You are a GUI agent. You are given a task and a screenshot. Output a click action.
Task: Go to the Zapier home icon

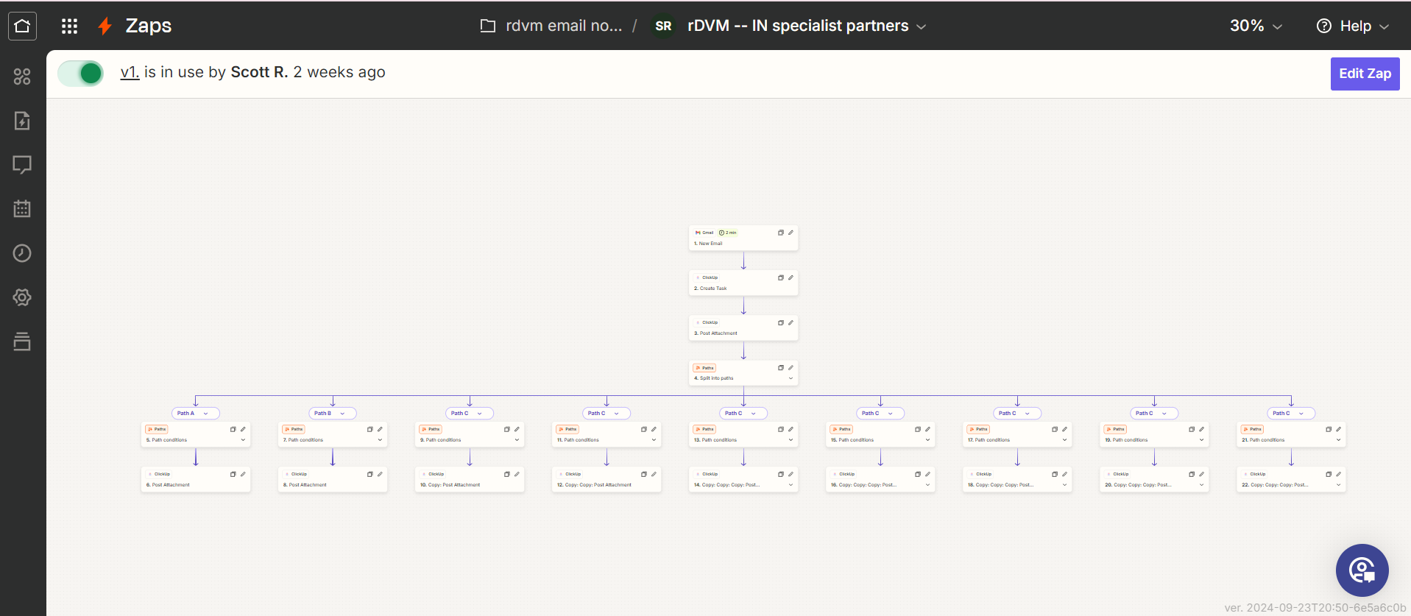click(22, 26)
